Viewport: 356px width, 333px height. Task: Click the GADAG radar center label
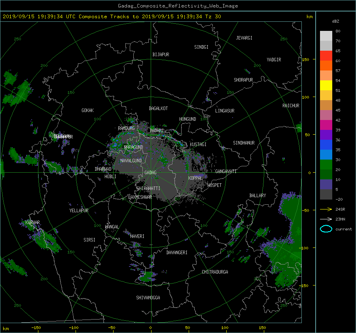point(150,173)
